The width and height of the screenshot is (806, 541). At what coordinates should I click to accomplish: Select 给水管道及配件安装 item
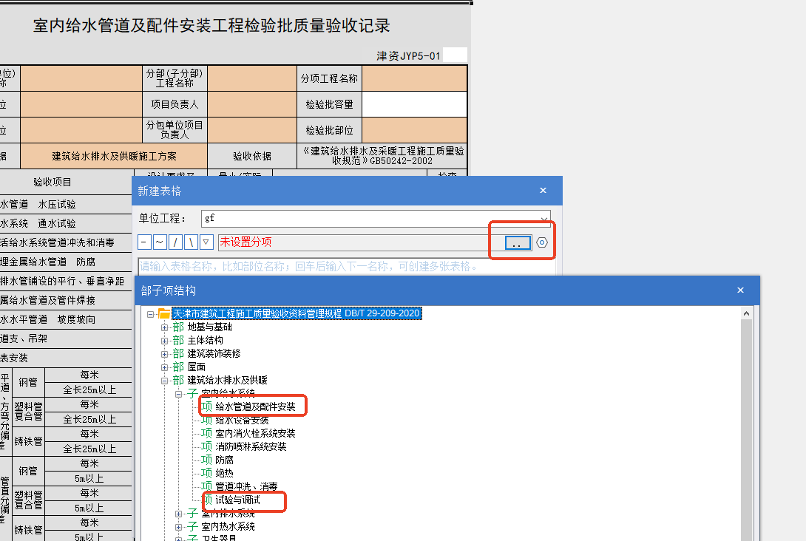coord(255,406)
